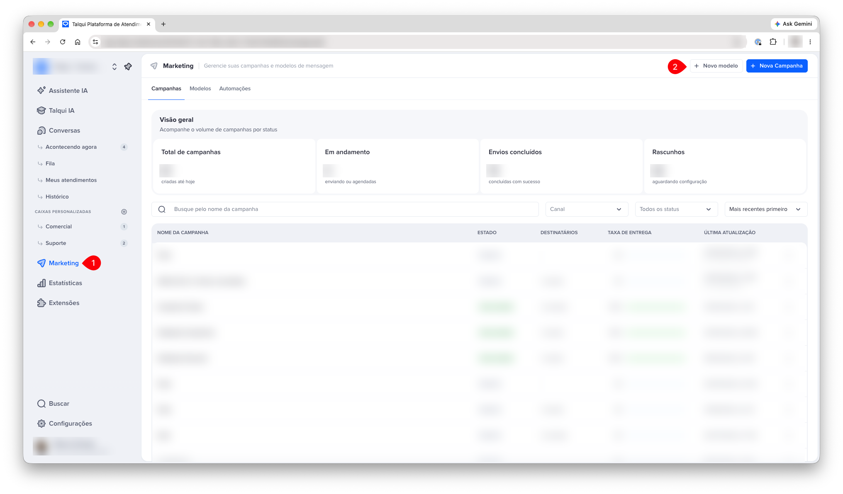Open Extensões puzzle icon
Screen dimensions: 843x494
(x=41, y=303)
